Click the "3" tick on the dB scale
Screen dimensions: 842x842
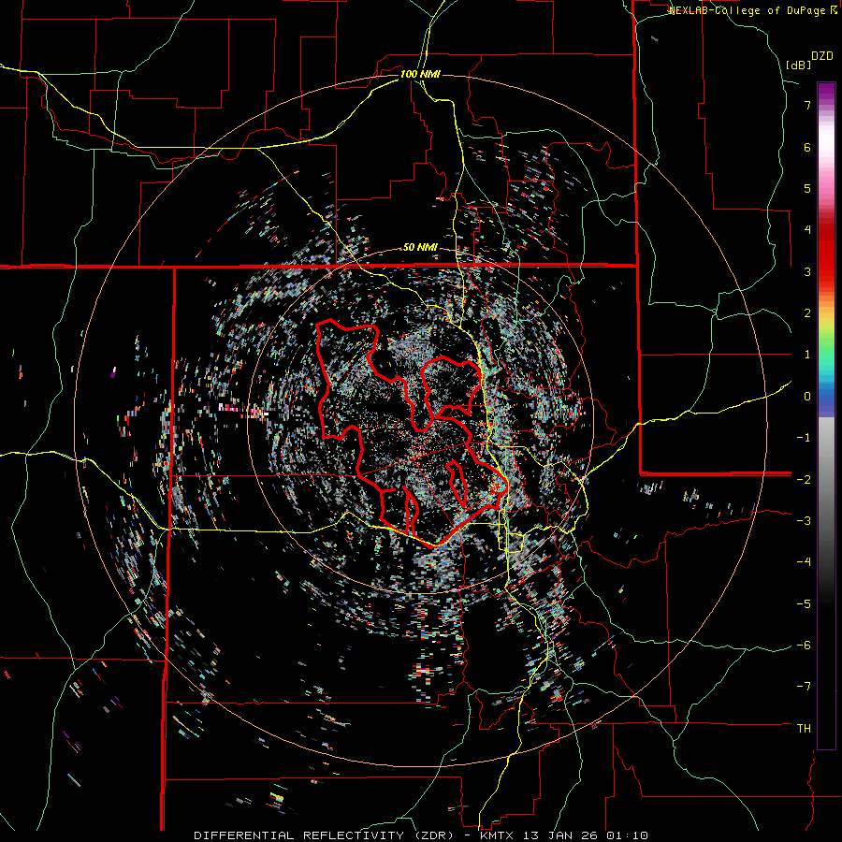807,271
